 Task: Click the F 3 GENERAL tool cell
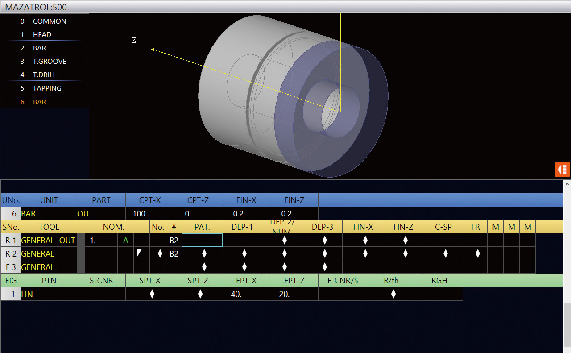coord(38,267)
